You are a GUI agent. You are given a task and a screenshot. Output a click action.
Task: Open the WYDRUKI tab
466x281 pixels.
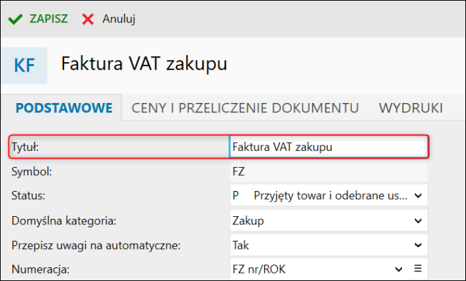411,108
